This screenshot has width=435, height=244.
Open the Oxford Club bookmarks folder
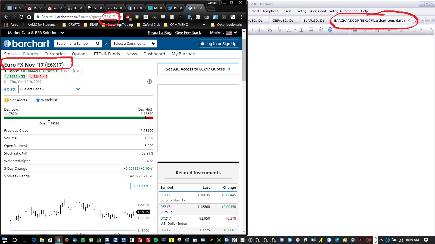(x=148, y=25)
